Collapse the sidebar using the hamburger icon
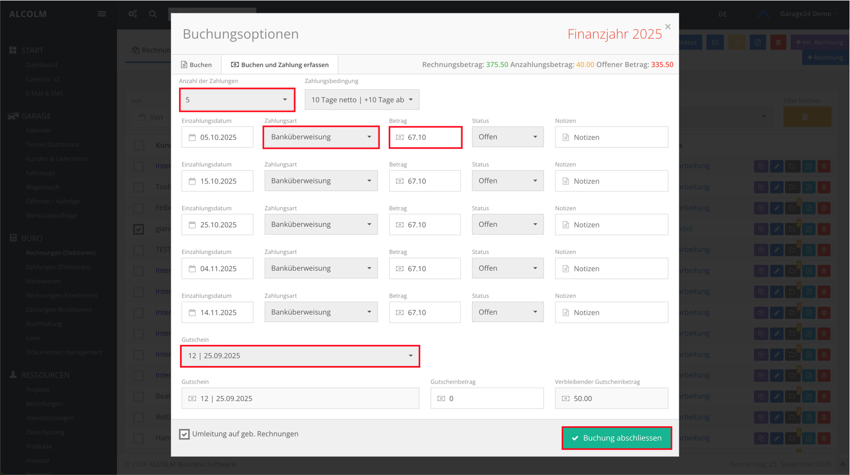 point(101,14)
